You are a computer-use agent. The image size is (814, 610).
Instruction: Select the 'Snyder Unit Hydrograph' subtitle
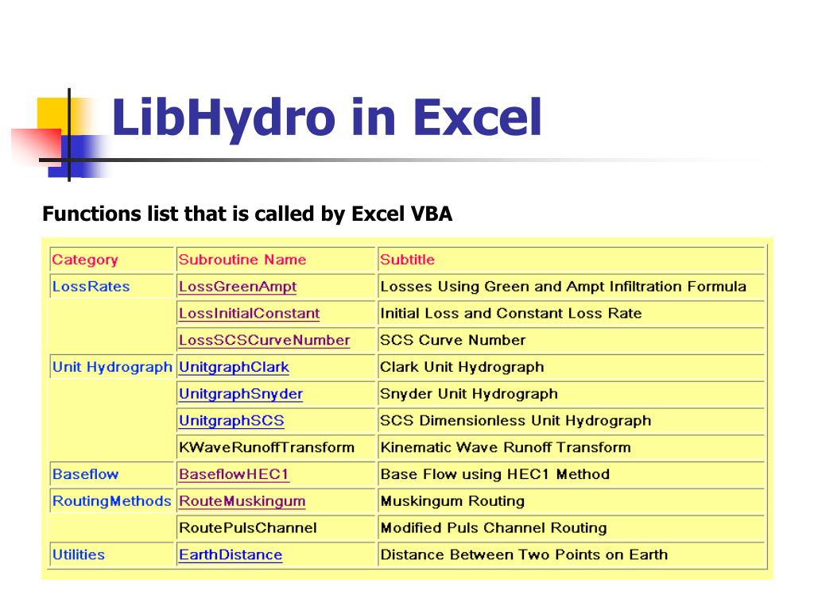pyautogui.click(x=469, y=394)
